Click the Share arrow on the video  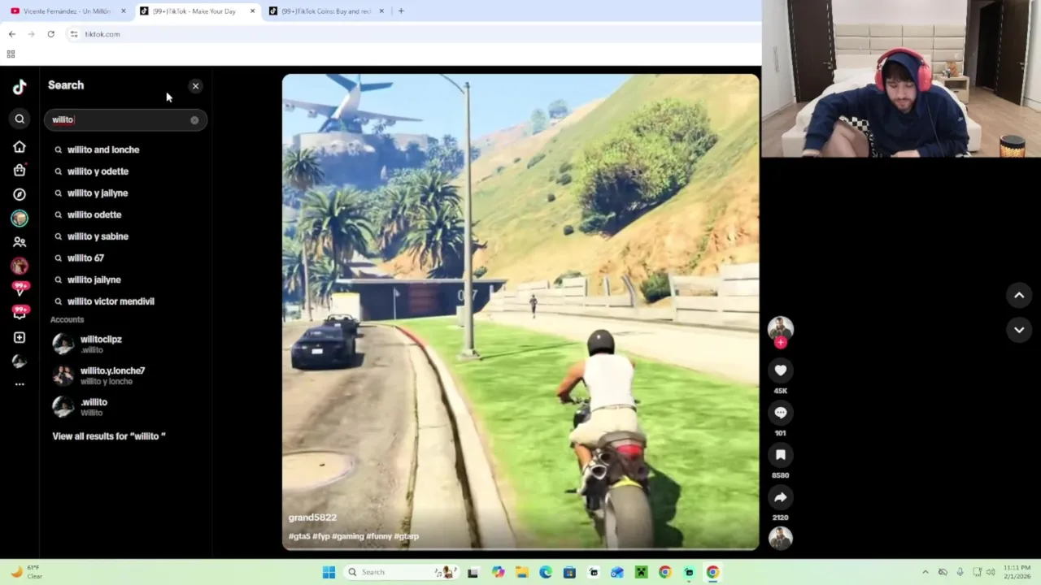click(780, 497)
